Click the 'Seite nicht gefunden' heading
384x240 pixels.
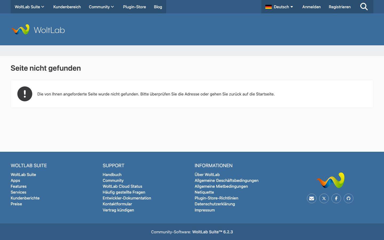[x=46, y=68]
